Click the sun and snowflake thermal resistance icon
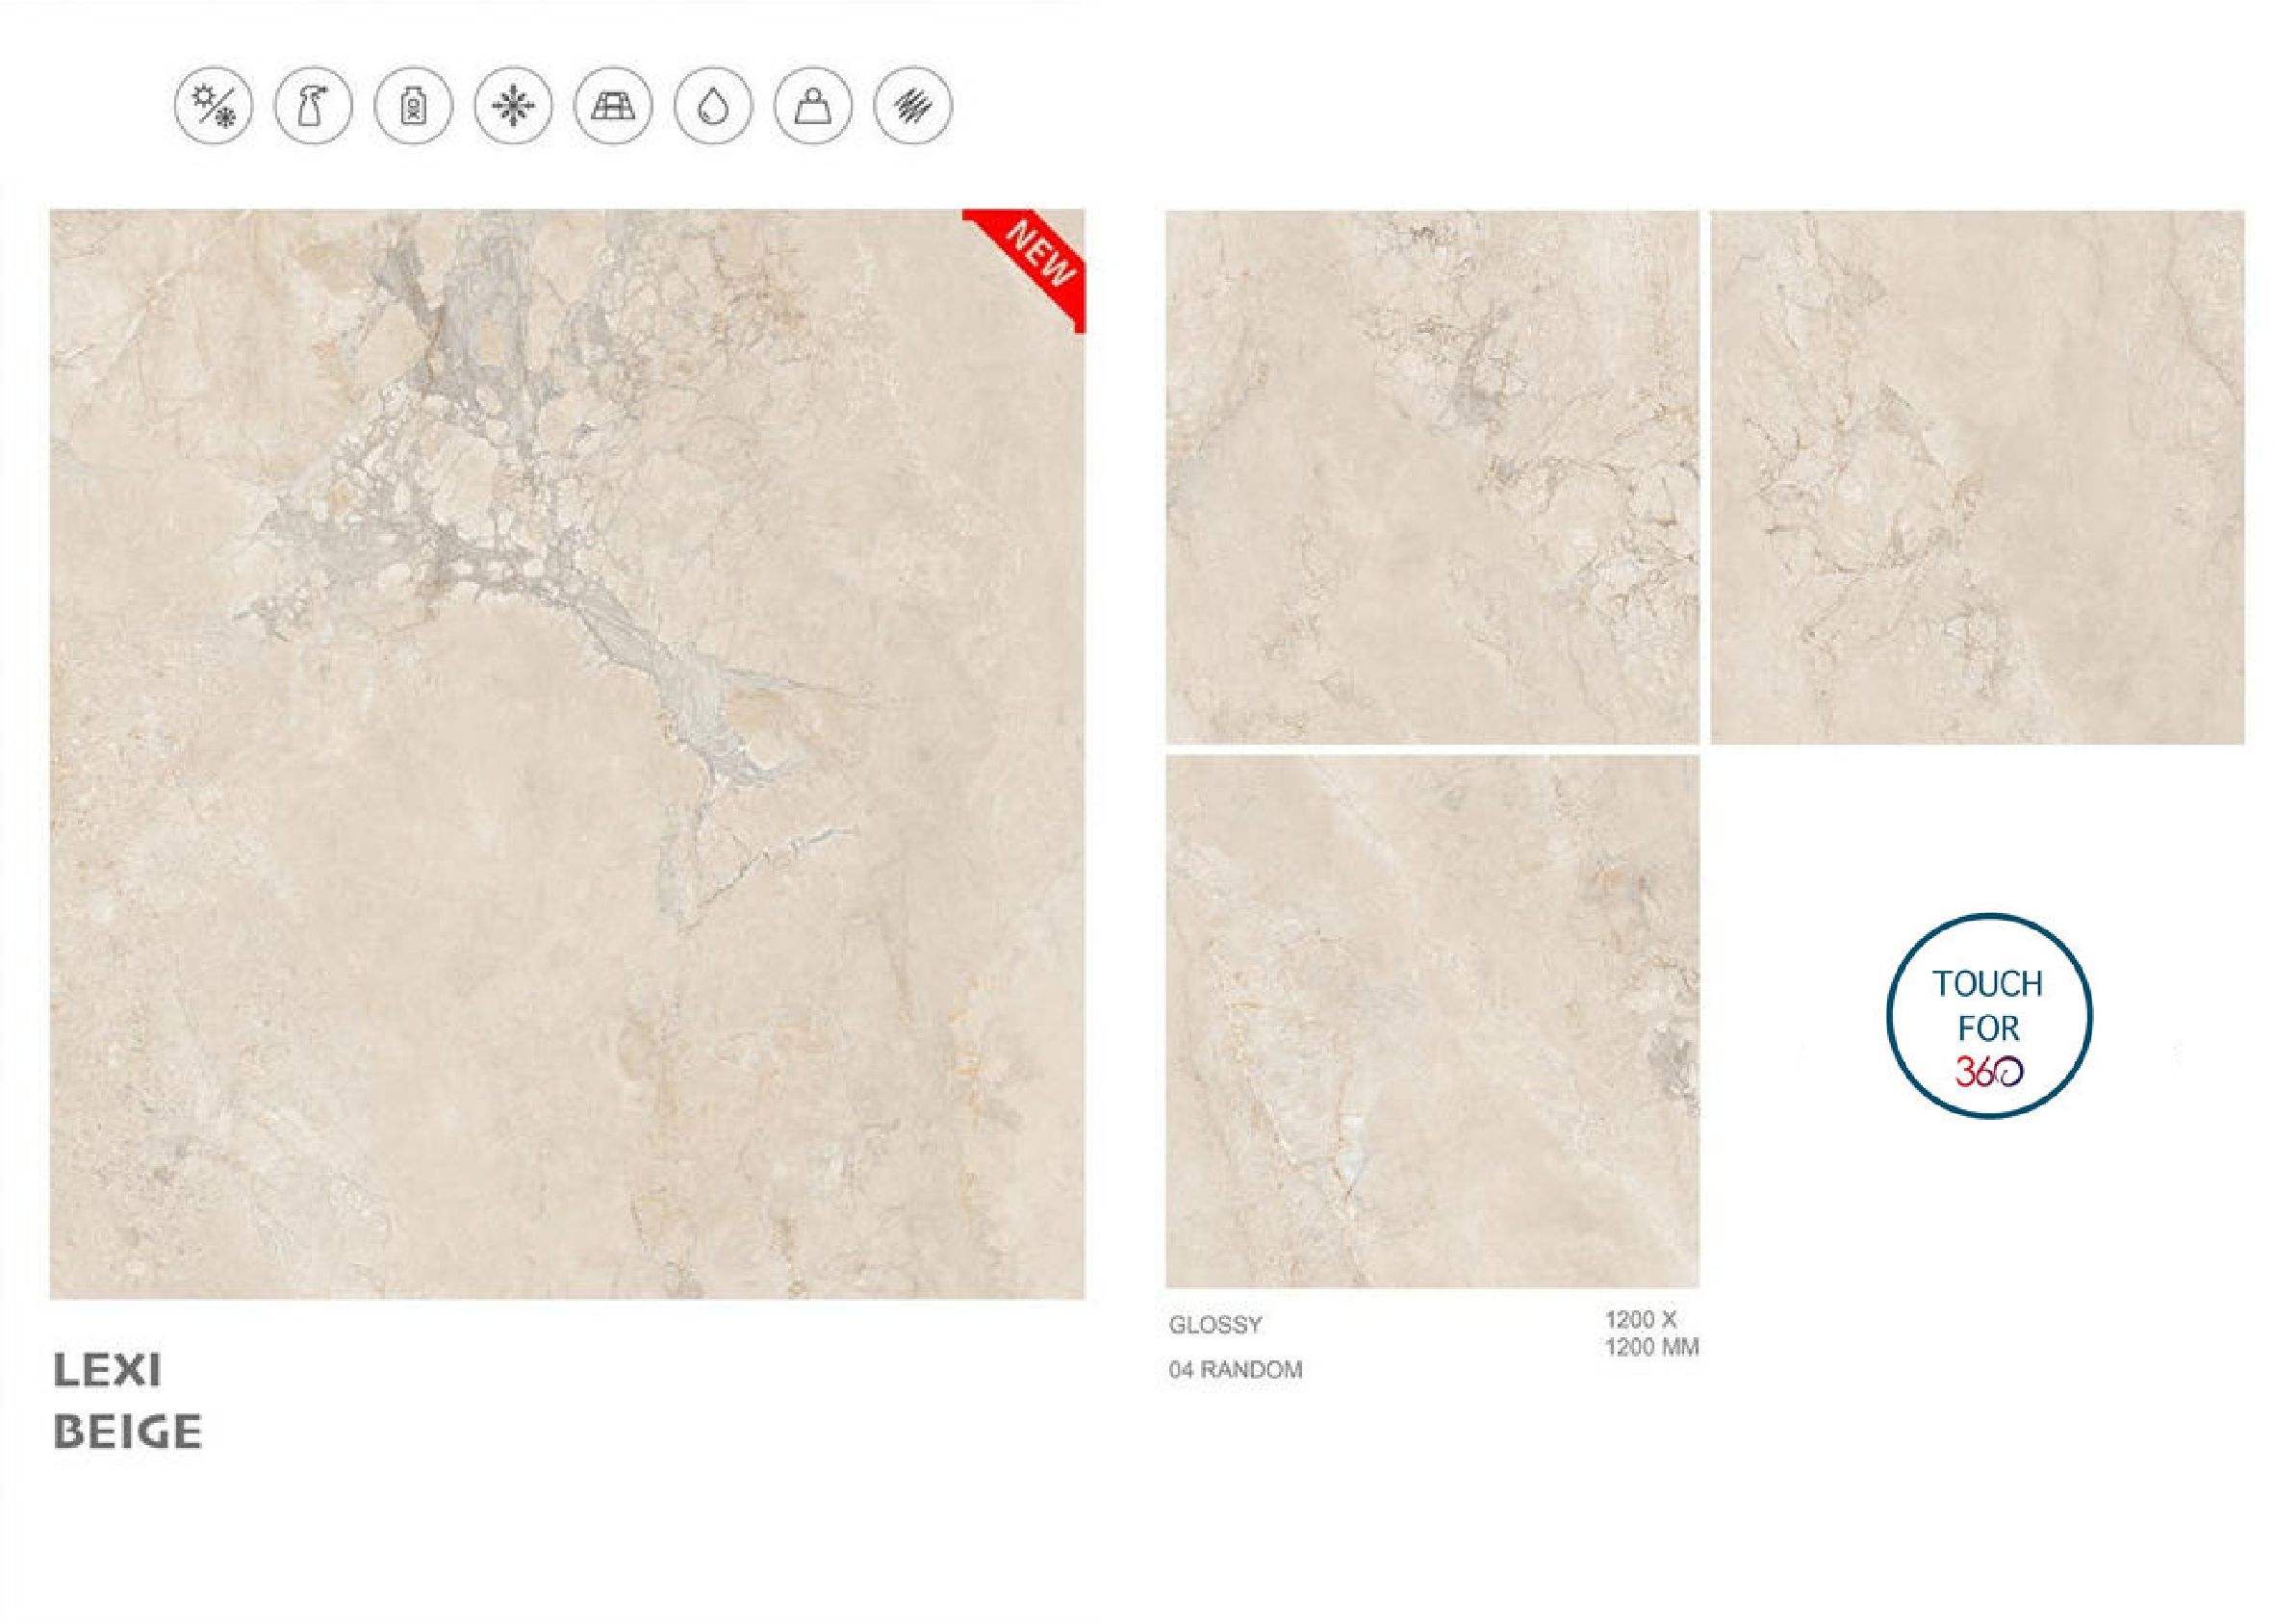2274x1624 pixels. 213,106
